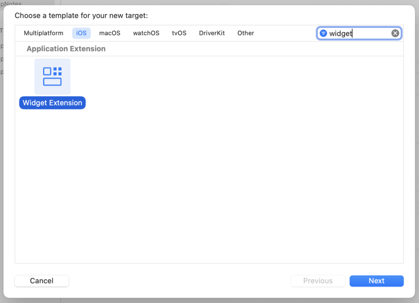Click the search filter icon in search field
Image resolution: width=419 pixels, height=303 pixels.
click(323, 33)
